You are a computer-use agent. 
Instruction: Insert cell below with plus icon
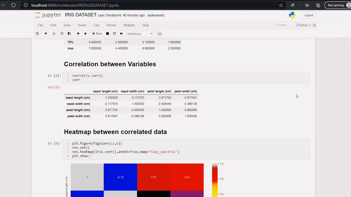pos(46,34)
